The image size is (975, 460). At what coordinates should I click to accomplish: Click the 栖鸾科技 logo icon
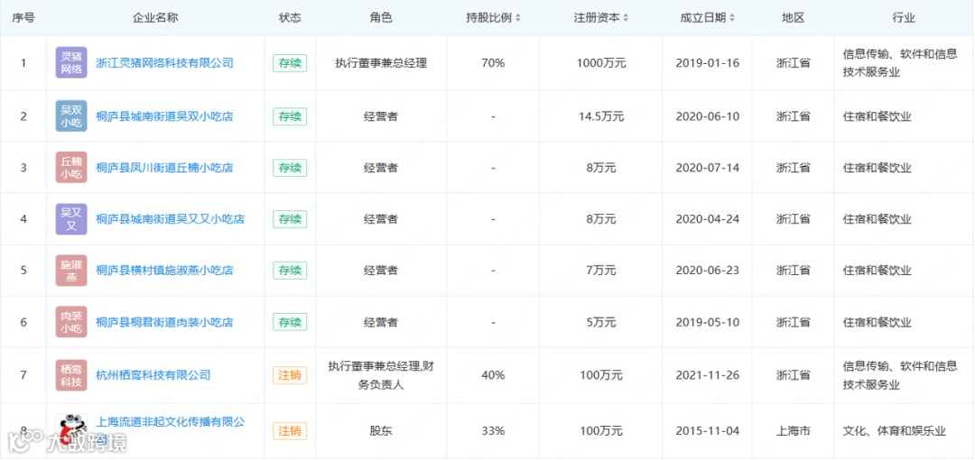click(71, 375)
